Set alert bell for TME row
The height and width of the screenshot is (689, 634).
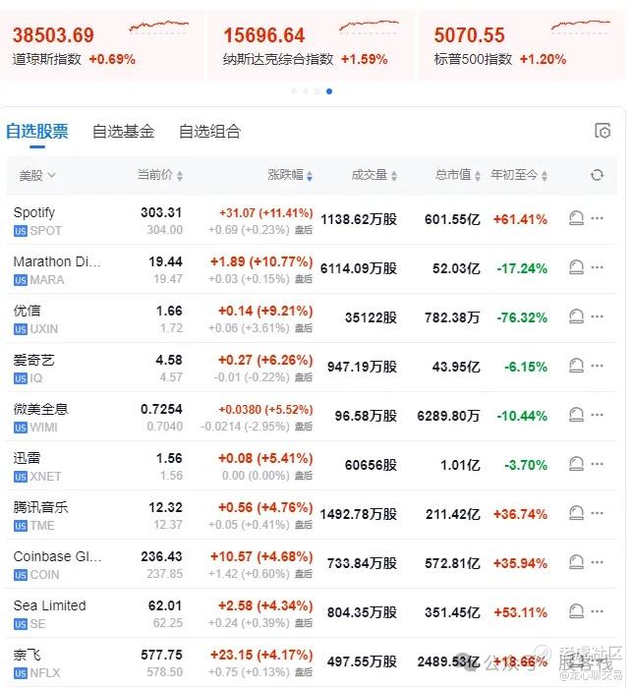[x=576, y=514]
